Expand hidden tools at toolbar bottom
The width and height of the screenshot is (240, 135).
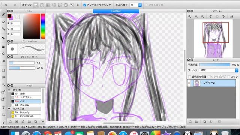[3, 123]
